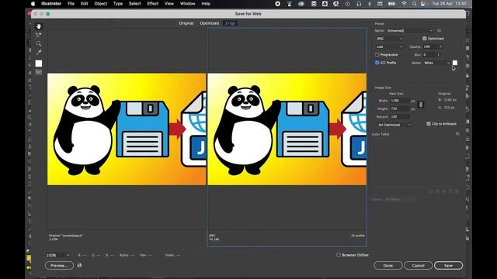Open the Effect menu
Screen dimensions: 497x279
coord(153,4)
